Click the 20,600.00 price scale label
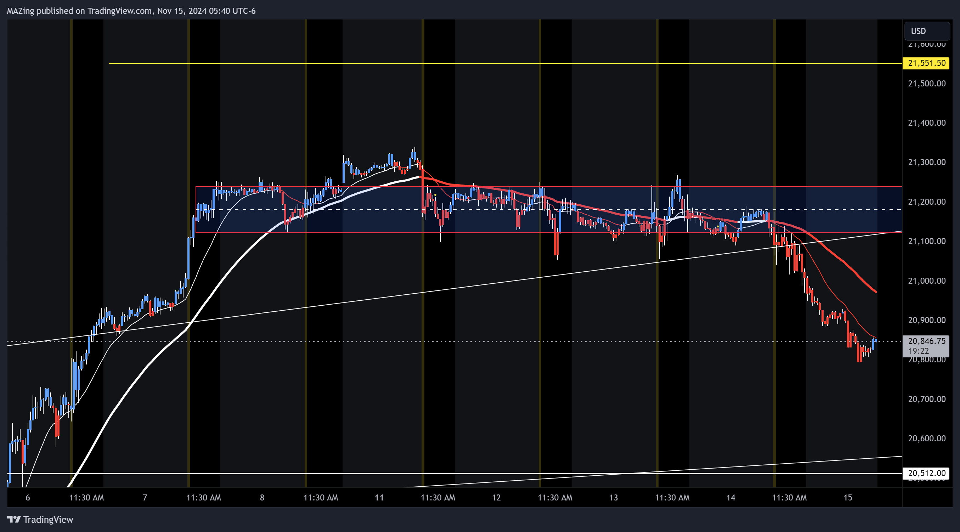The image size is (960, 532). tap(926, 438)
